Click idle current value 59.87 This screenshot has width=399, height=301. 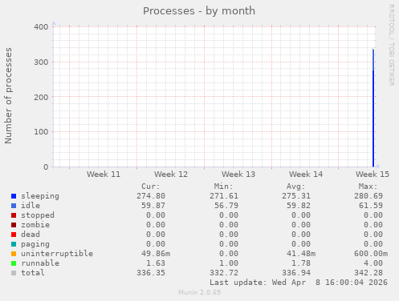click(153, 206)
